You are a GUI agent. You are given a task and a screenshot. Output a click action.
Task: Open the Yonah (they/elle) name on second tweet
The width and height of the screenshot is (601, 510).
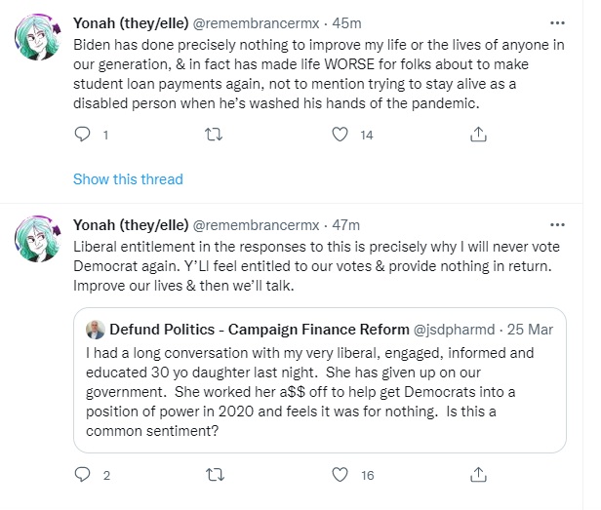coord(131,225)
